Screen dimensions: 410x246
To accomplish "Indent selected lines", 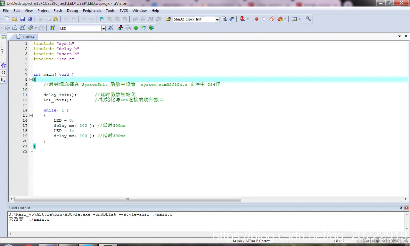I will click(x=135, y=19).
